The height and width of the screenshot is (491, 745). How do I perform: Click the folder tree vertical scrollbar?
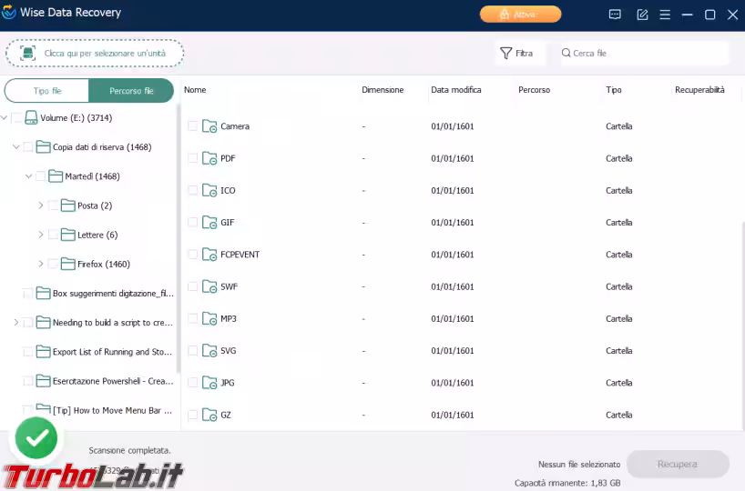coord(179,238)
